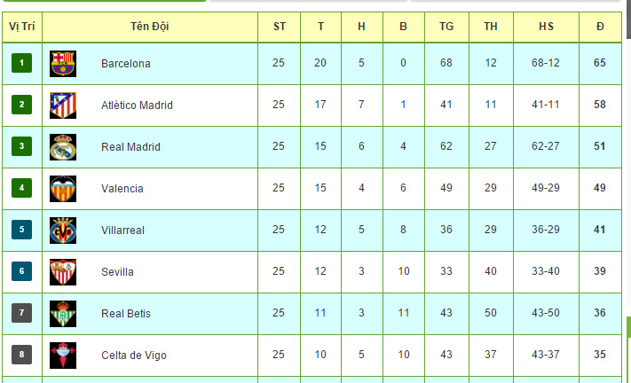631x383 pixels.
Task: Open the Atlético Madrid team link
Action: coord(137,106)
